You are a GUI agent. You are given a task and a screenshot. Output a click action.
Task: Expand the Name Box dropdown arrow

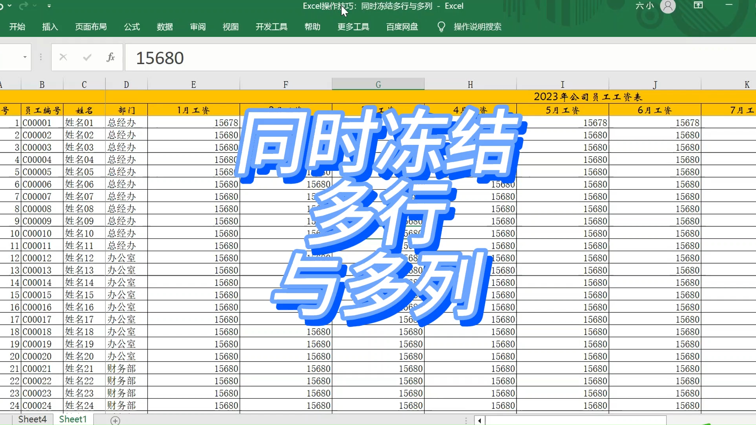[25, 57]
